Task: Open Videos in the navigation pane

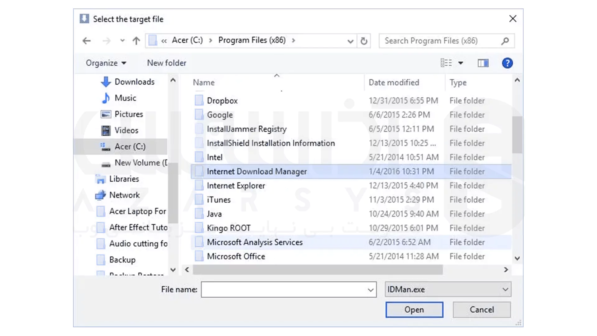Action: [120, 130]
